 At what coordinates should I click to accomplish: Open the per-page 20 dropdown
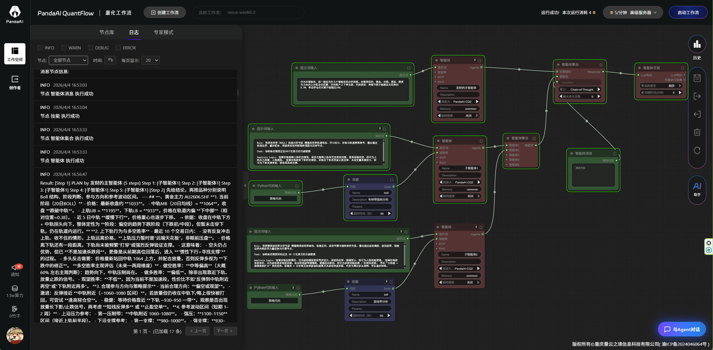coord(151,60)
